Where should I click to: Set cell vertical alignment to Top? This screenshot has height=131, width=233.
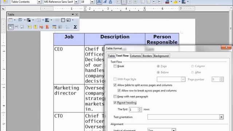coord(11,27)
